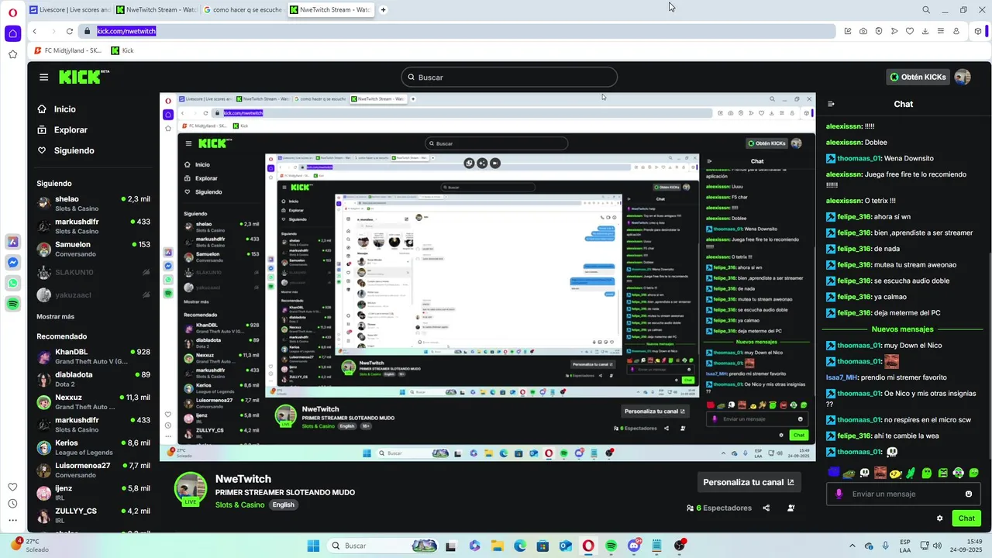Open diabladota recommended channel
This screenshot has width=992, height=558.
[x=93, y=379]
